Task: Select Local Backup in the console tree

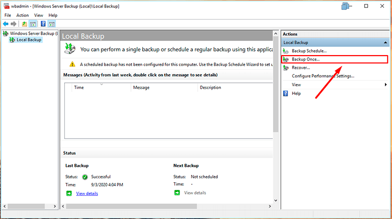Action: point(29,40)
